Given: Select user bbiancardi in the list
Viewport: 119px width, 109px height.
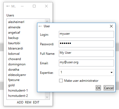Looking at the screenshot, I should pos(16,48).
